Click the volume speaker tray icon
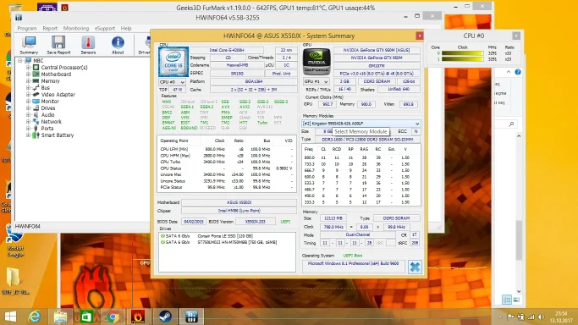This screenshot has width=578, height=325. coord(541,317)
